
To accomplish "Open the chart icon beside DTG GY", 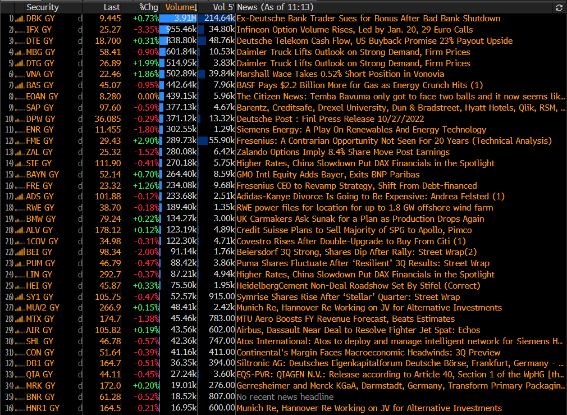I will point(20,63).
